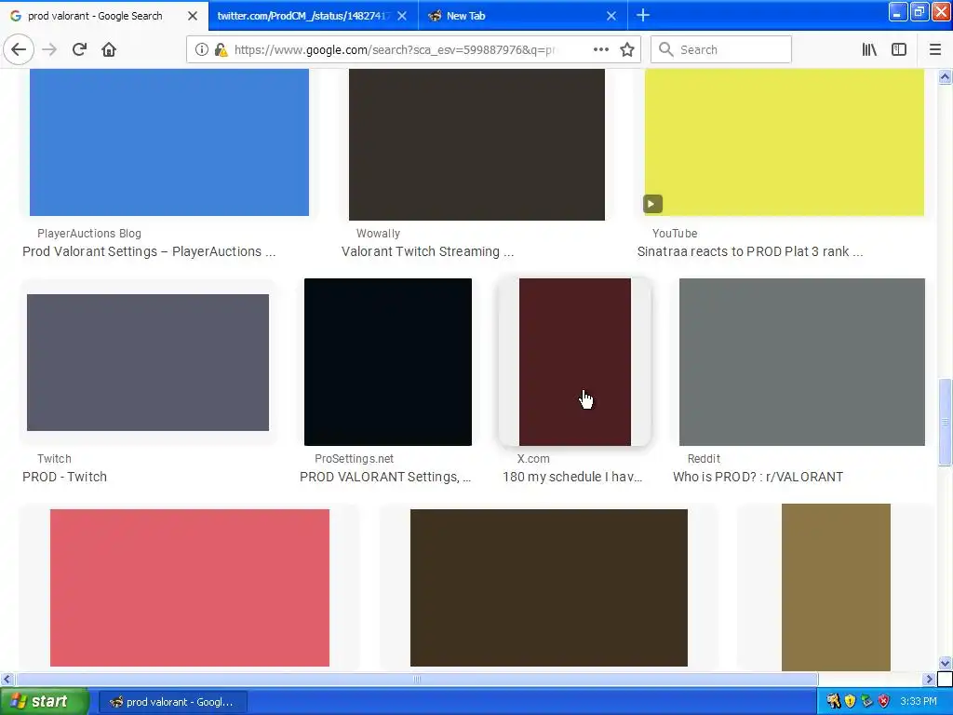Show site information icon in address bar
Image resolution: width=953 pixels, height=715 pixels.
pos(202,50)
